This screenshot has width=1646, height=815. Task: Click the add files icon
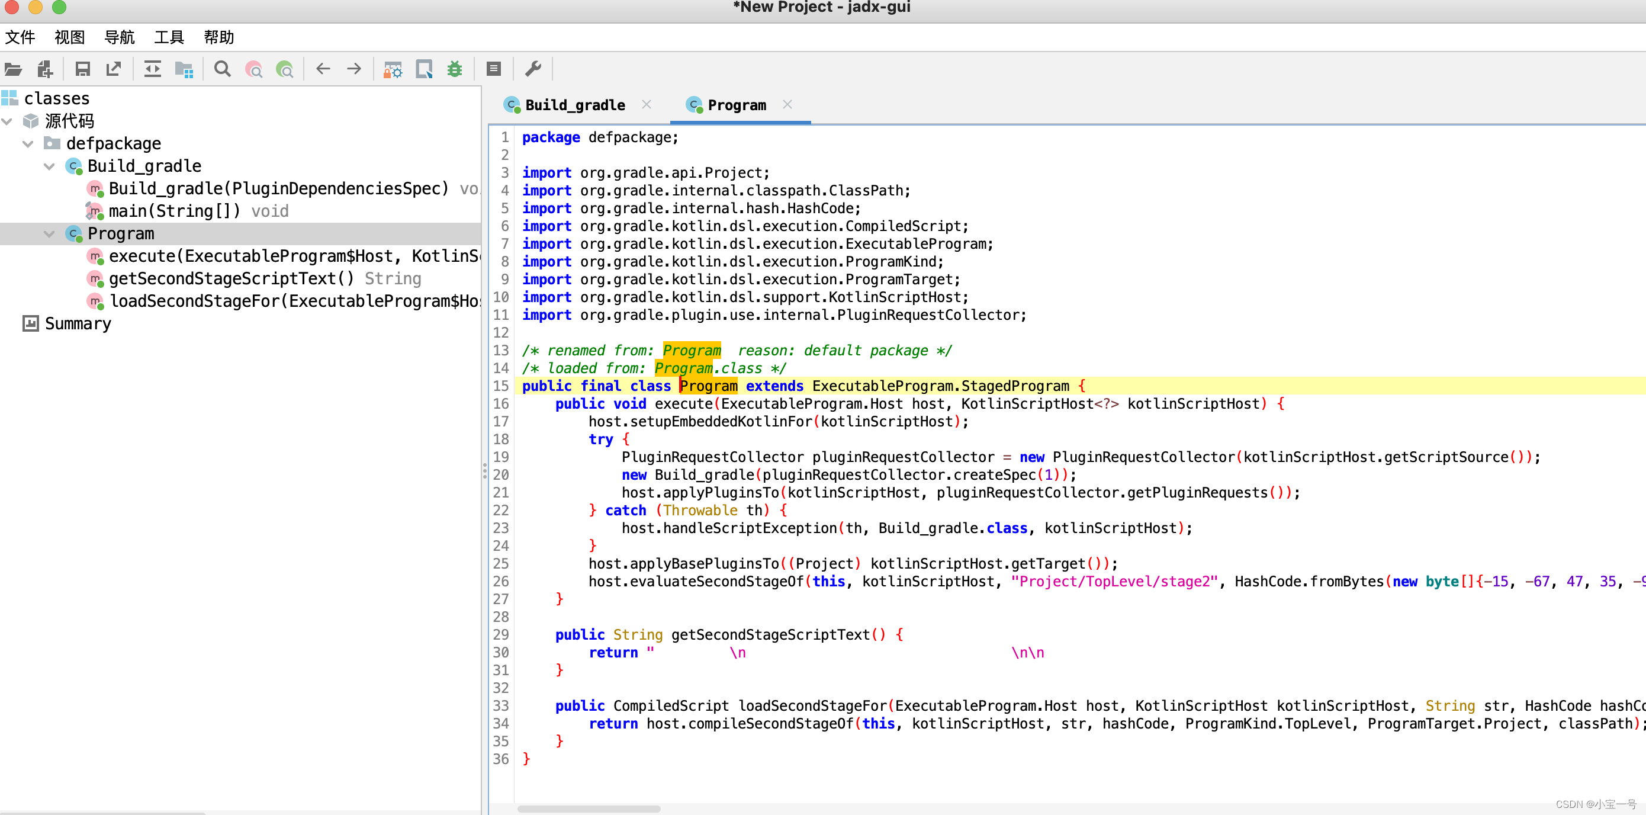coord(46,69)
